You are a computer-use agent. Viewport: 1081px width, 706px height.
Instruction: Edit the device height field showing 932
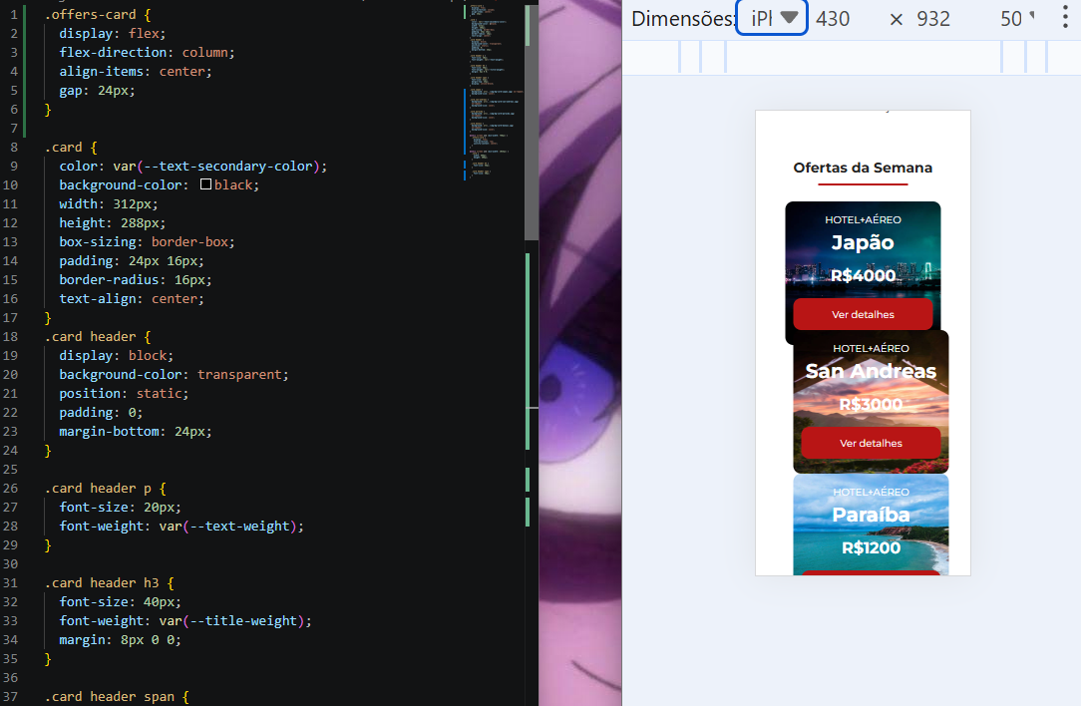click(x=933, y=19)
